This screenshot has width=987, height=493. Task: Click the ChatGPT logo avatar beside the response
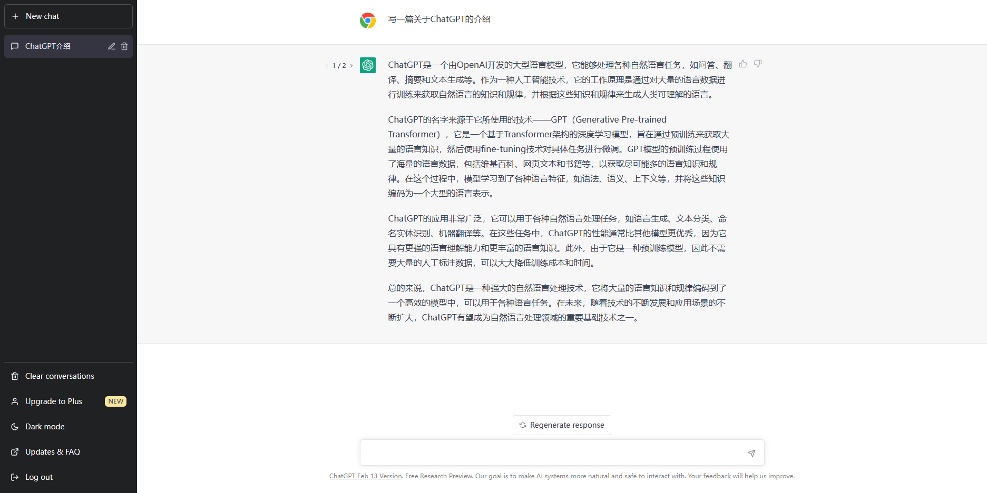coord(368,65)
